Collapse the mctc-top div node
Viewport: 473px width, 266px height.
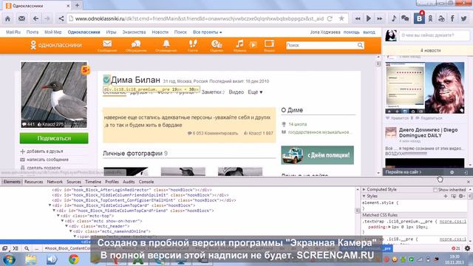[58, 216]
